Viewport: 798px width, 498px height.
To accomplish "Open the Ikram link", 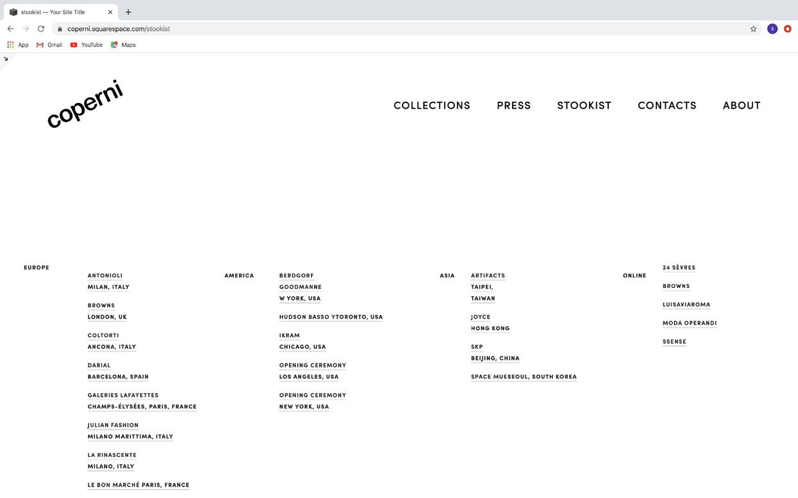I will (290, 336).
